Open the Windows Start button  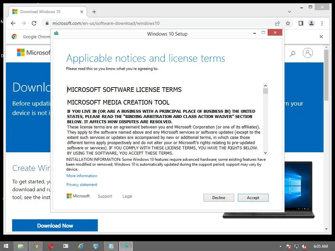(x=6, y=246)
